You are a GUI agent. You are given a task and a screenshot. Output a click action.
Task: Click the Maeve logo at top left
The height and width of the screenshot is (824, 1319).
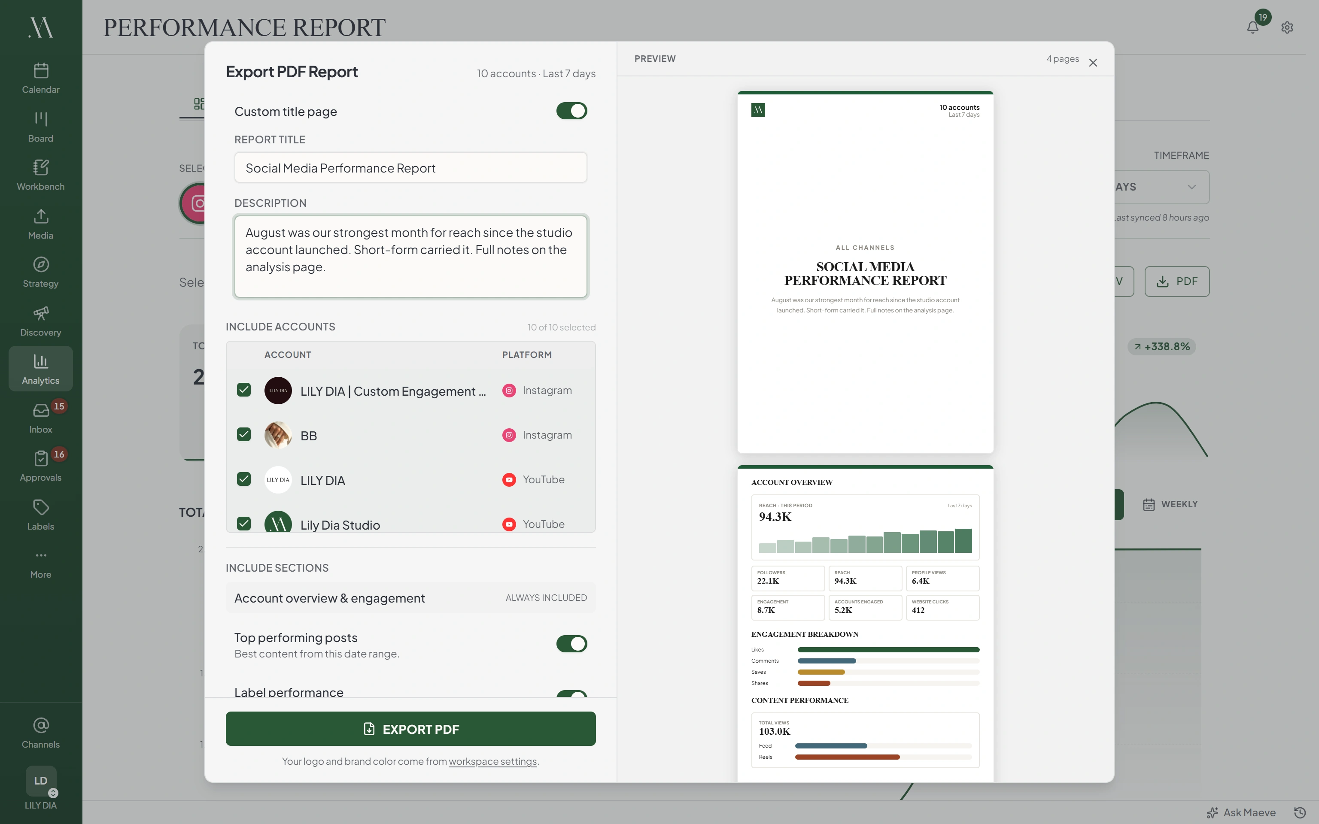[x=41, y=27]
